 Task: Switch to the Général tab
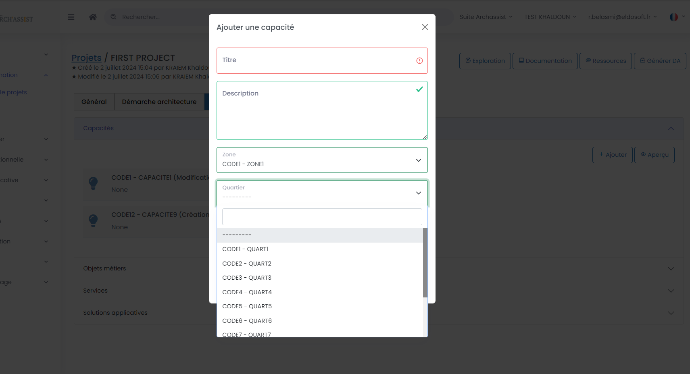[94, 102]
